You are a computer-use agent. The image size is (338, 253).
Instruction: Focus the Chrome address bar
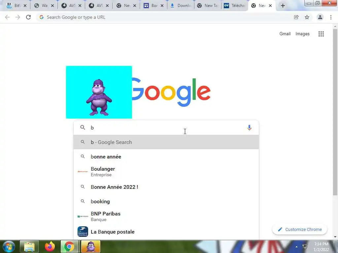[164, 17]
